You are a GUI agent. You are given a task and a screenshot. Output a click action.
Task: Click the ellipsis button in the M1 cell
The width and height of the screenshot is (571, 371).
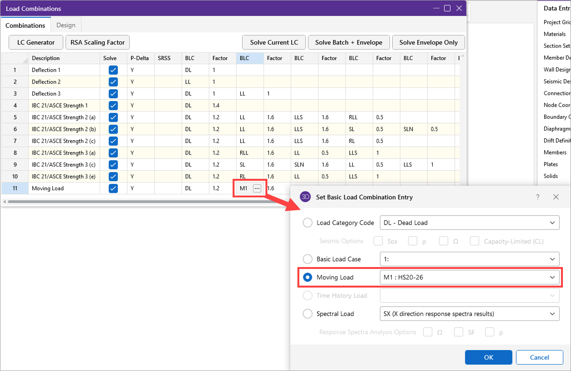pos(257,188)
